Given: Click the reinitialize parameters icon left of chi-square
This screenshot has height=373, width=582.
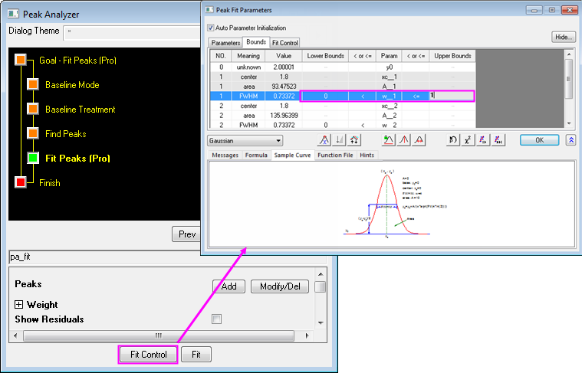Looking at the screenshot, I should pos(454,140).
